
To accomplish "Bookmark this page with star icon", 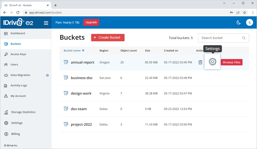I will tap(244, 12).
